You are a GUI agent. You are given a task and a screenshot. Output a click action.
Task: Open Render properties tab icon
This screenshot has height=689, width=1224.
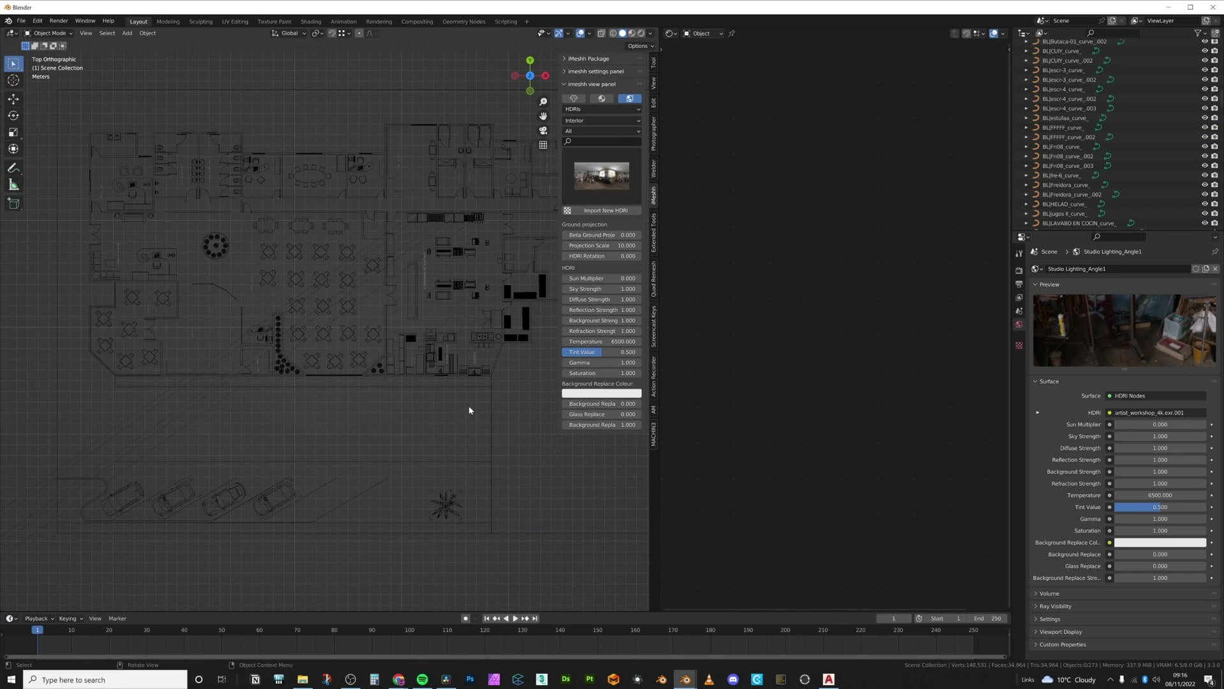(1019, 270)
